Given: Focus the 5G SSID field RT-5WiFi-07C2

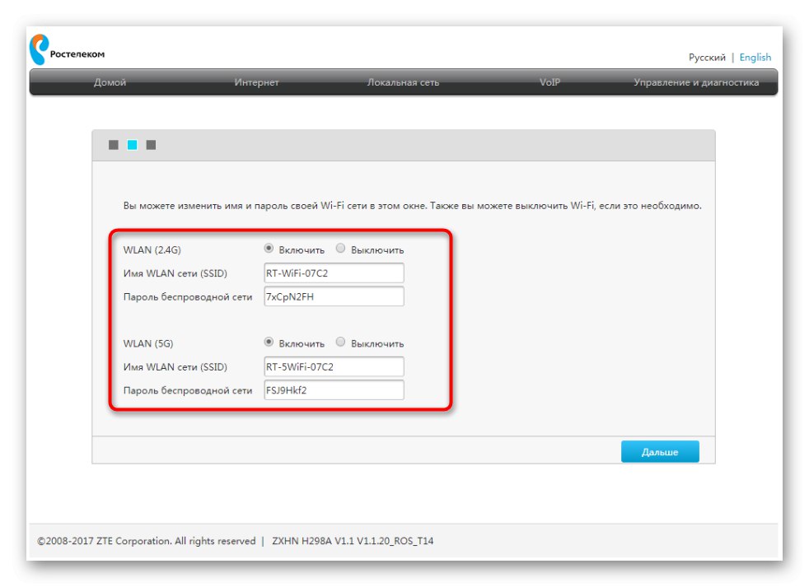Looking at the screenshot, I should coord(334,366).
